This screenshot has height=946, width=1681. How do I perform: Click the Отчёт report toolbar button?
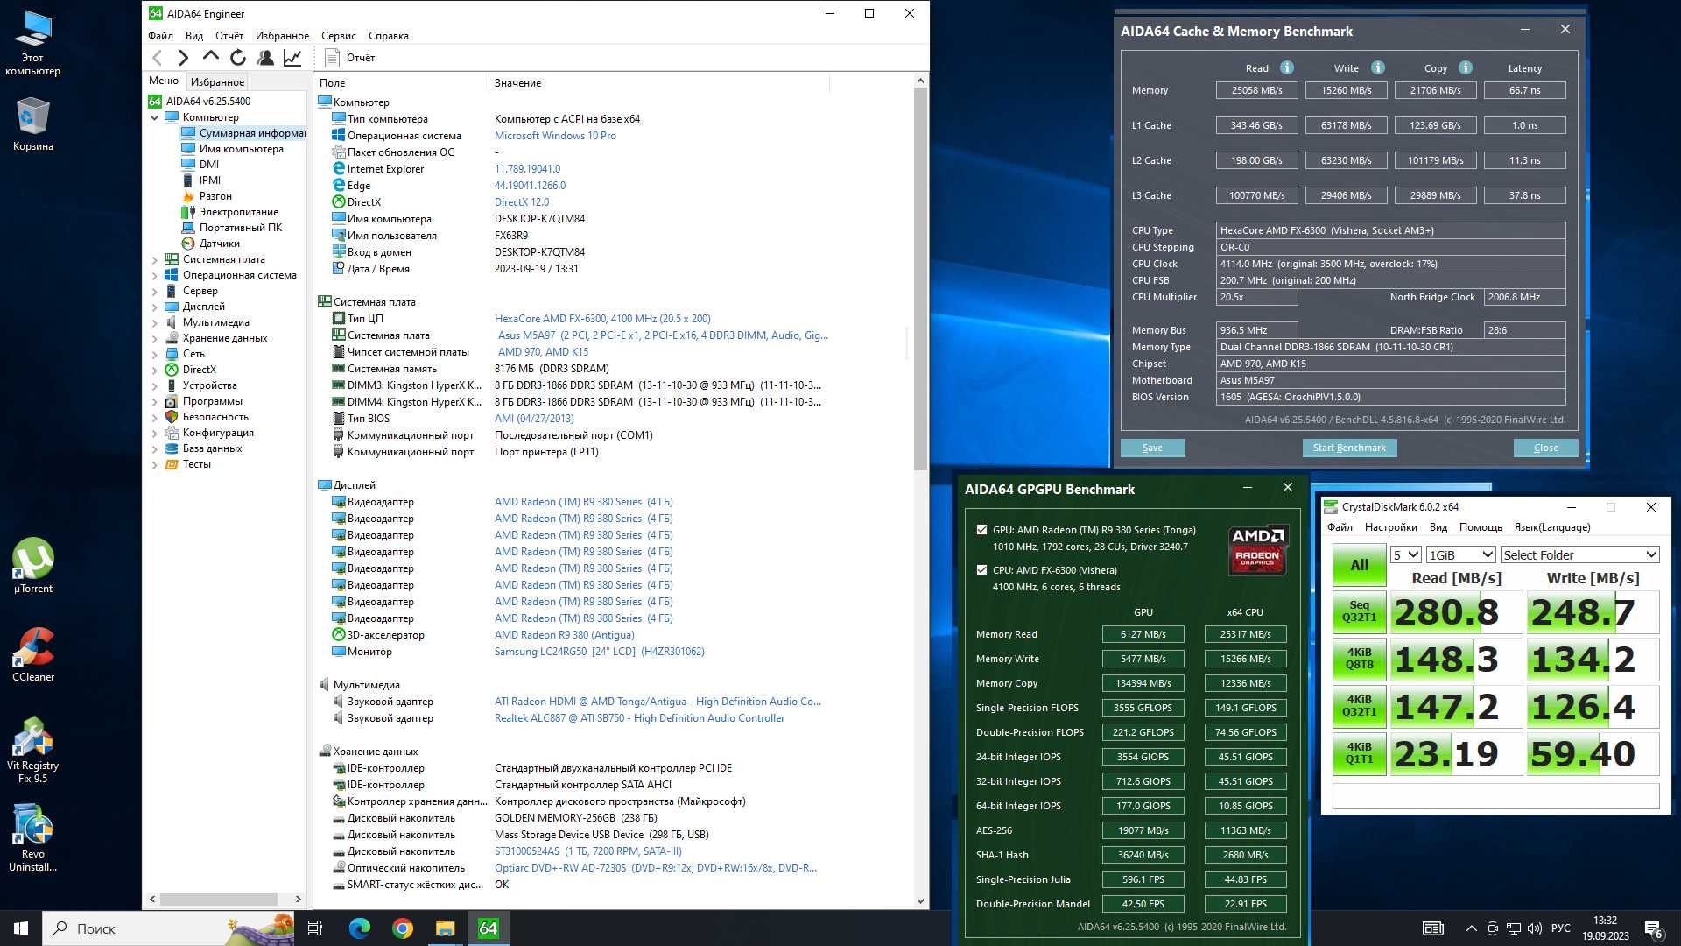tap(349, 58)
